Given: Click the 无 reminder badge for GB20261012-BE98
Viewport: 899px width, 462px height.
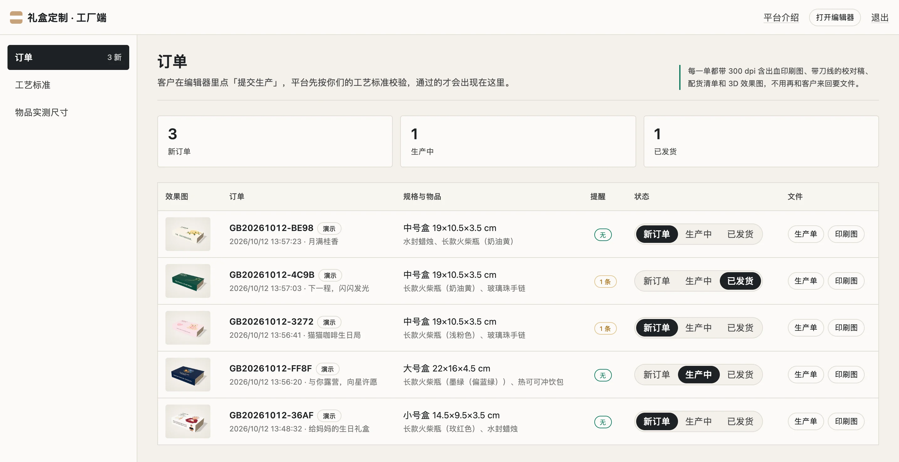Looking at the screenshot, I should pos(603,235).
